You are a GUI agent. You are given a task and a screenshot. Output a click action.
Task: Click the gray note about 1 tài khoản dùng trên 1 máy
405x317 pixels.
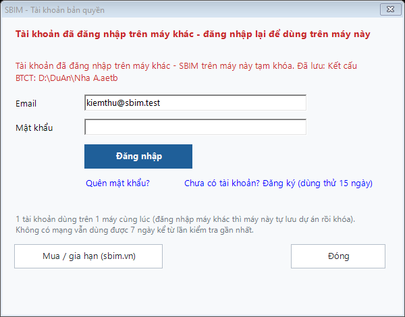tap(185, 219)
